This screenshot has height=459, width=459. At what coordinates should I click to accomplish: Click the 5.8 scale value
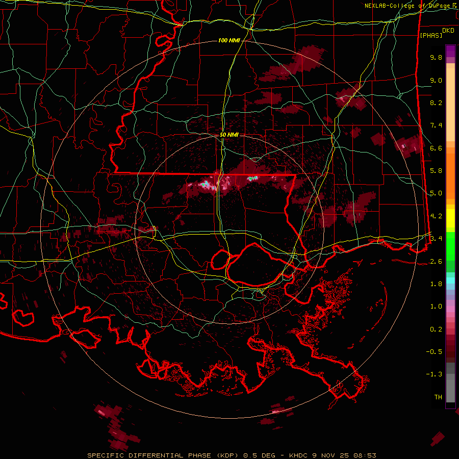pyautogui.click(x=436, y=171)
